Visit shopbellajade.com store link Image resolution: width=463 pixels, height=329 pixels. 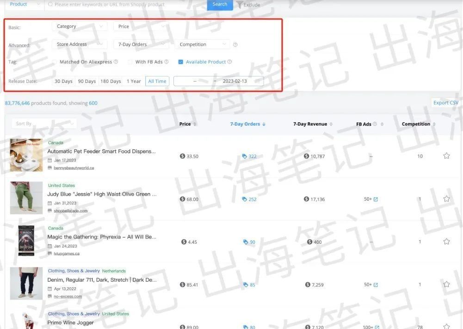point(71,211)
